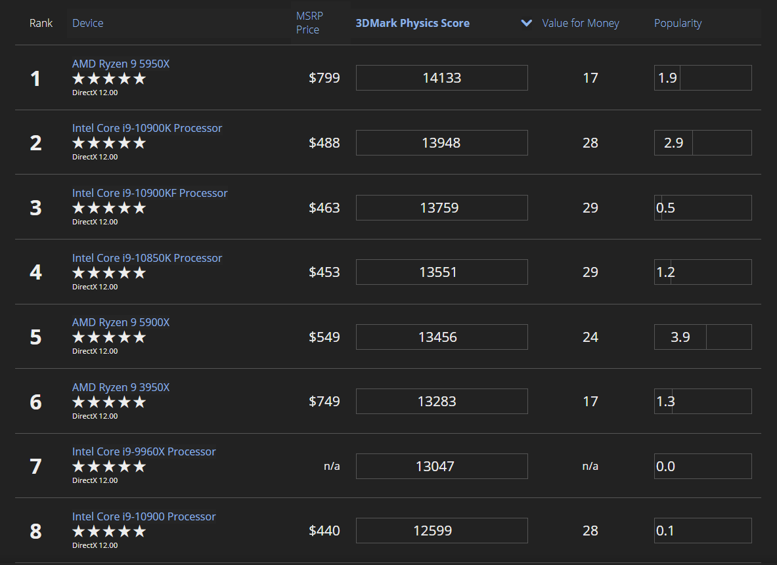Click the five stars under Intel Core i9-10850K
Screen dimensions: 777x565
[x=109, y=273]
